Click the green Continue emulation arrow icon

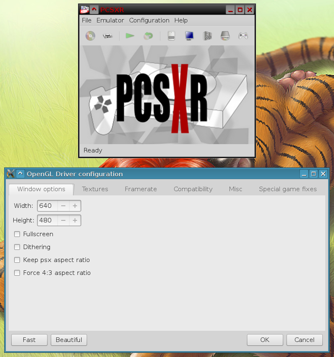(130, 36)
